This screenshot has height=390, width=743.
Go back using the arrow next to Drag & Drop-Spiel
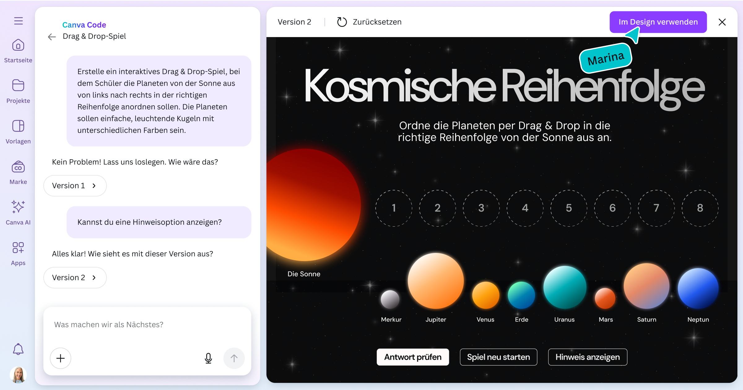coord(52,36)
